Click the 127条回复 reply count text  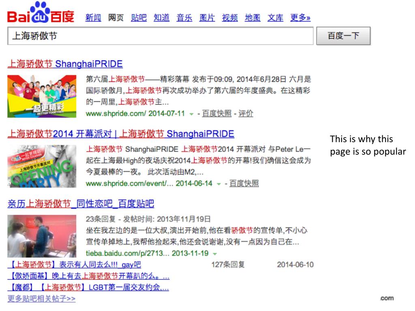(x=228, y=264)
